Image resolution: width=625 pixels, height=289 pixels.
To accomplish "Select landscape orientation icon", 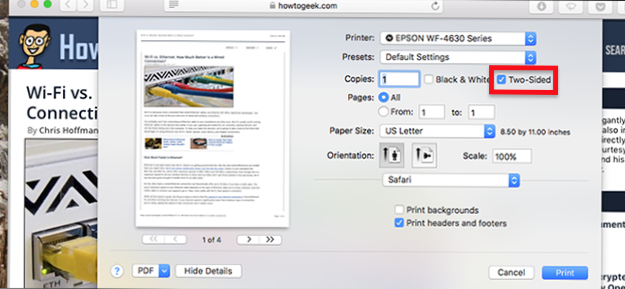I will tap(424, 155).
